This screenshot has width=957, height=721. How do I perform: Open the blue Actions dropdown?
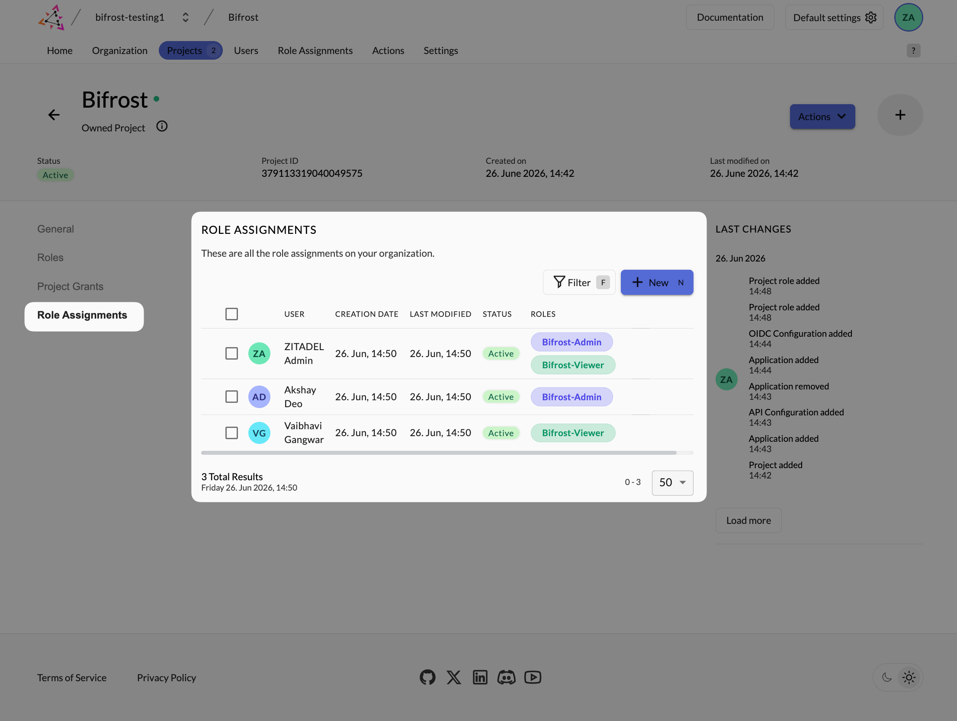coord(822,117)
